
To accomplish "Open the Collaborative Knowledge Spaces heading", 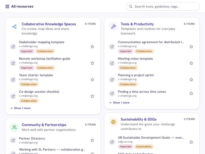I will [49, 24].
